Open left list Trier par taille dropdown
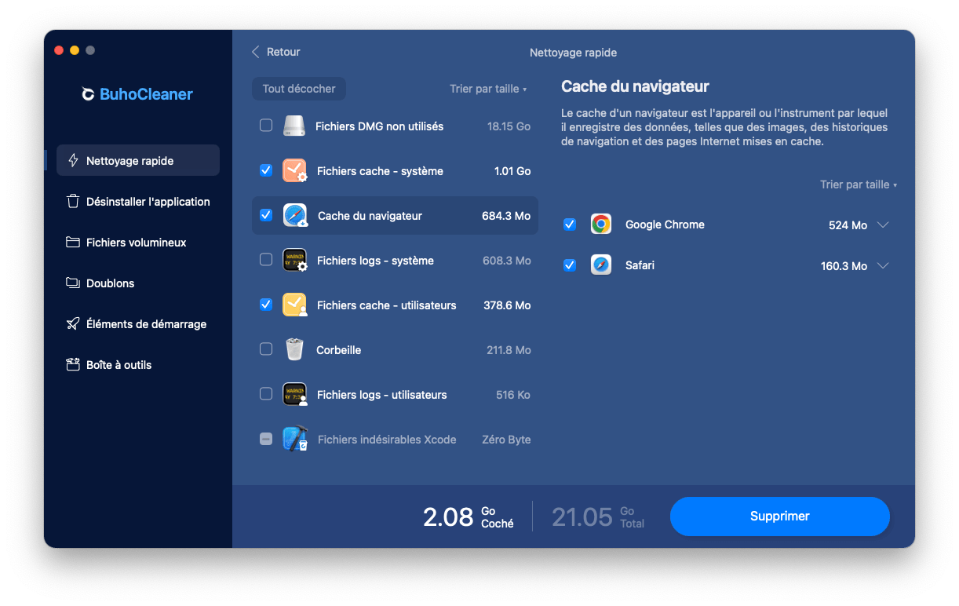This screenshot has width=959, height=606. coord(487,89)
